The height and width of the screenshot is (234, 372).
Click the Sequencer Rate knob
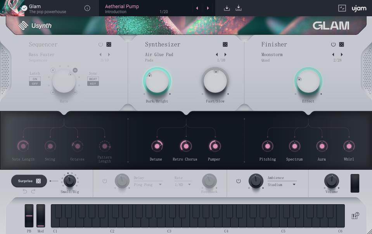64,81
